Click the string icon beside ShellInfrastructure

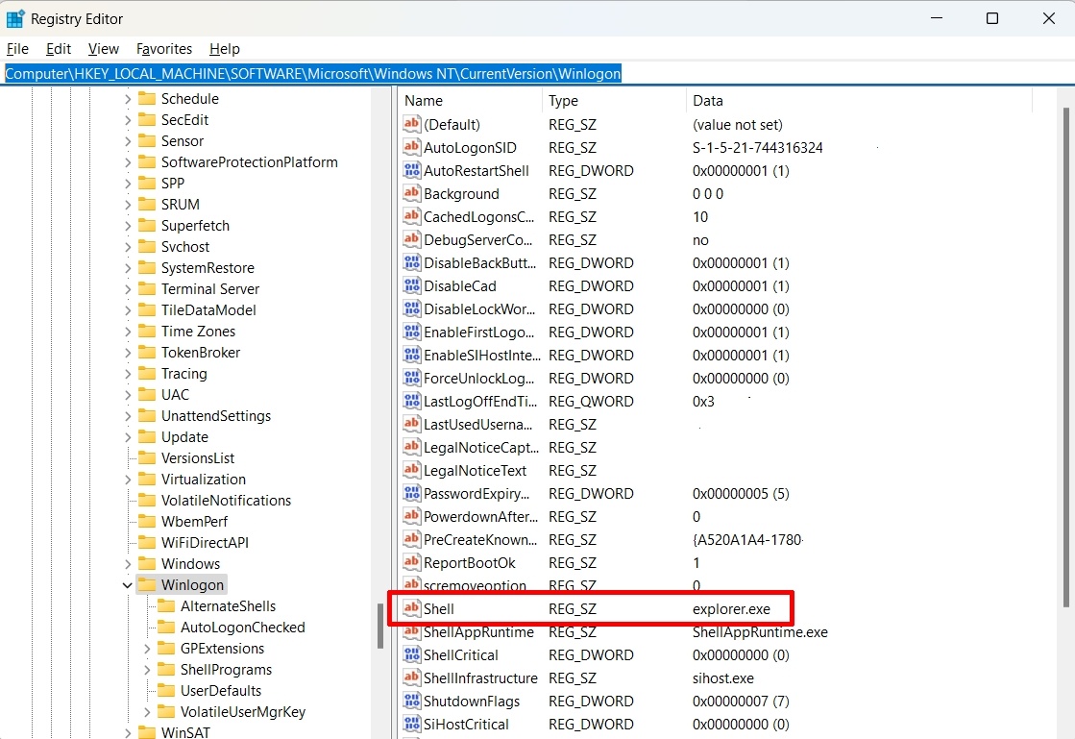(x=411, y=678)
